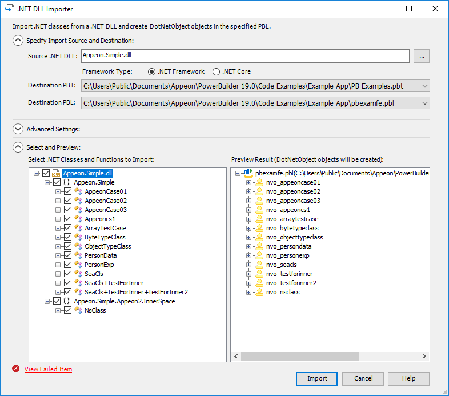
Task: Uncheck the Appeoncs1 checkbox
Action: point(67,219)
